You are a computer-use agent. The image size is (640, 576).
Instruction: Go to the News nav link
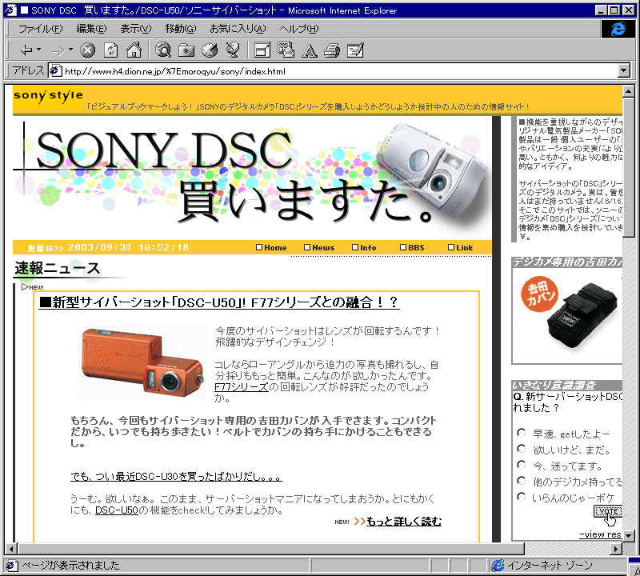click(319, 247)
